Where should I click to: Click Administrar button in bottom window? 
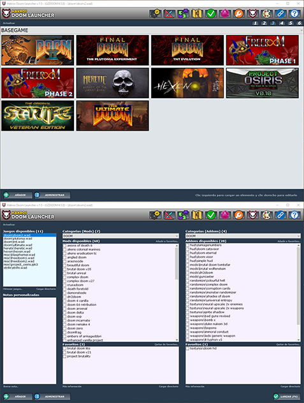coord(52,397)
